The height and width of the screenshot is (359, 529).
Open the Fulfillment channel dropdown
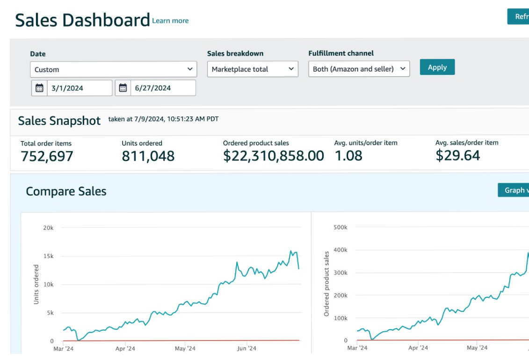pyautogui.click(x=359, y=69)
